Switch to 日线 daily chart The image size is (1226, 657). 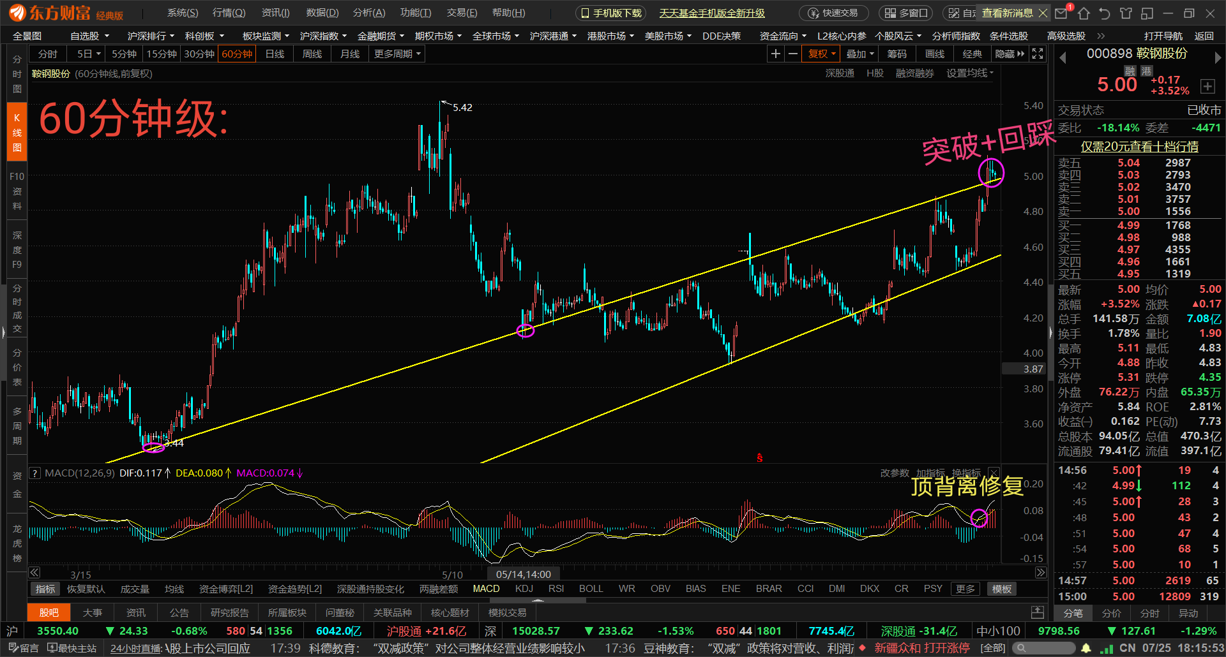pos(275,54)
